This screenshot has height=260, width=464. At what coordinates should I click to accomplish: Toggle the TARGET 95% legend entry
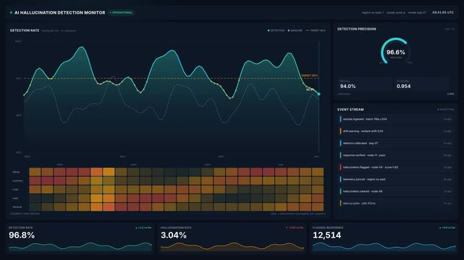coord(316,30)
